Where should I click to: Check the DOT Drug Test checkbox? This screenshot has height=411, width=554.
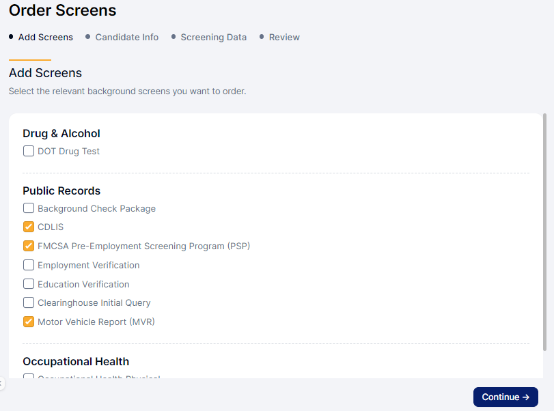[29, 152]
